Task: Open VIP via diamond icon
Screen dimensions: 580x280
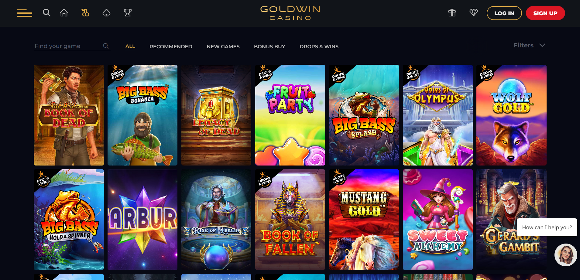Action: (x=474, y=13)
